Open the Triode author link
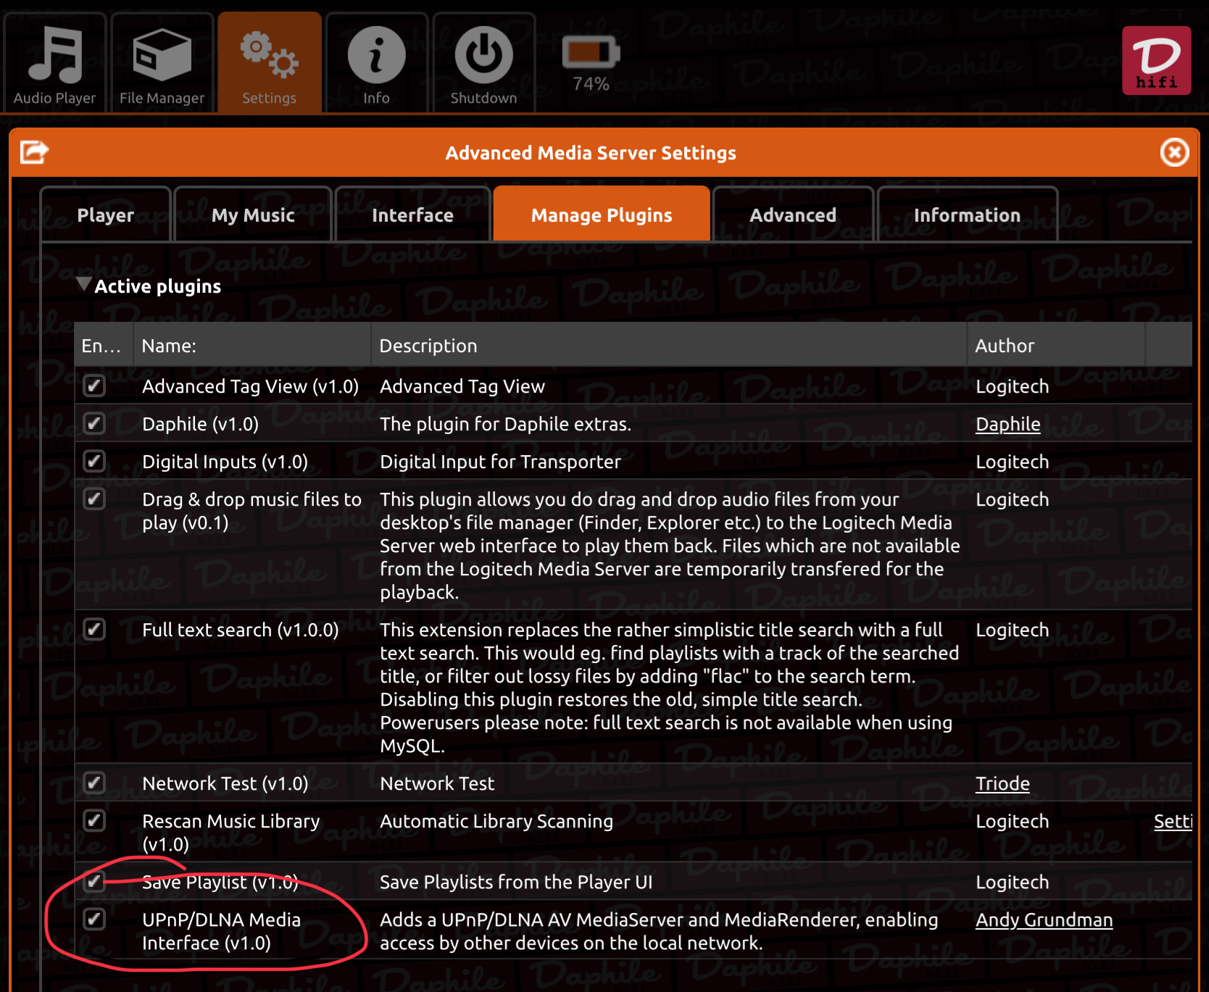Screen dimensions: 1209x992 (1002, 783)
